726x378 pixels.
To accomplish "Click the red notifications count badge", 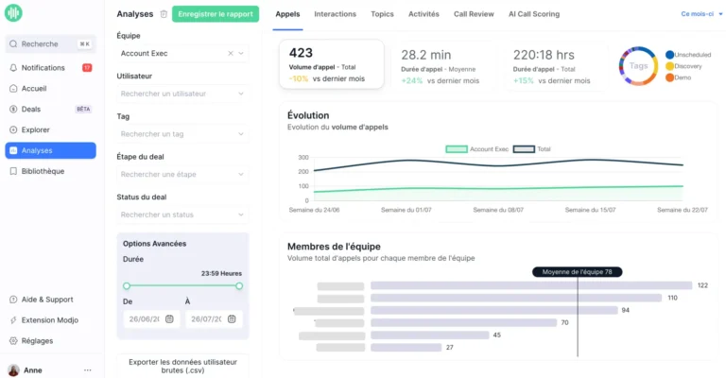I will [87, 67].
